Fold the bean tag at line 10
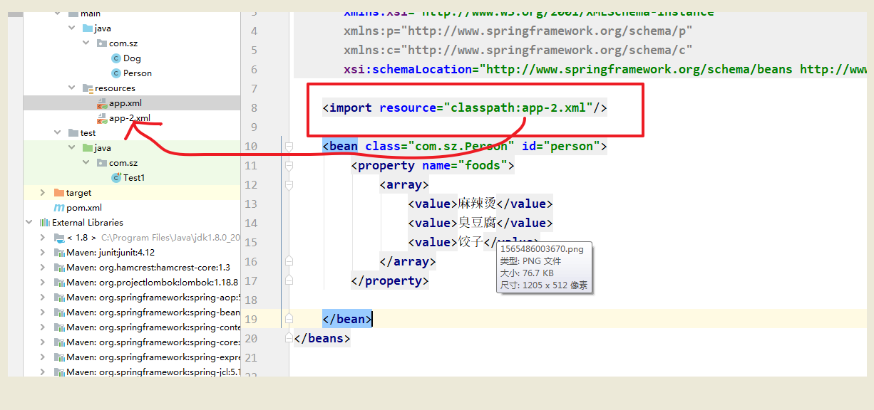The image size is (874, 410). click(289, 147)
